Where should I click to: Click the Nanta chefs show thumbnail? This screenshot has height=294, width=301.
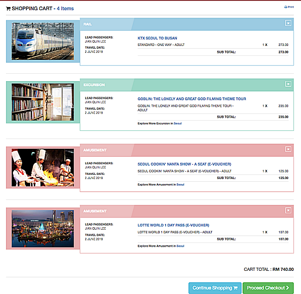click(x=43, y=167)
